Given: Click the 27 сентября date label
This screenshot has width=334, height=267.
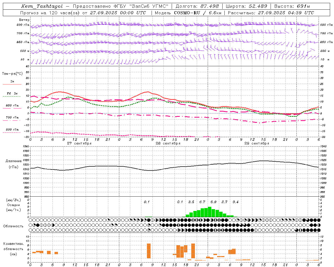Looking at the screenshot, I should [x=79, y=143].
